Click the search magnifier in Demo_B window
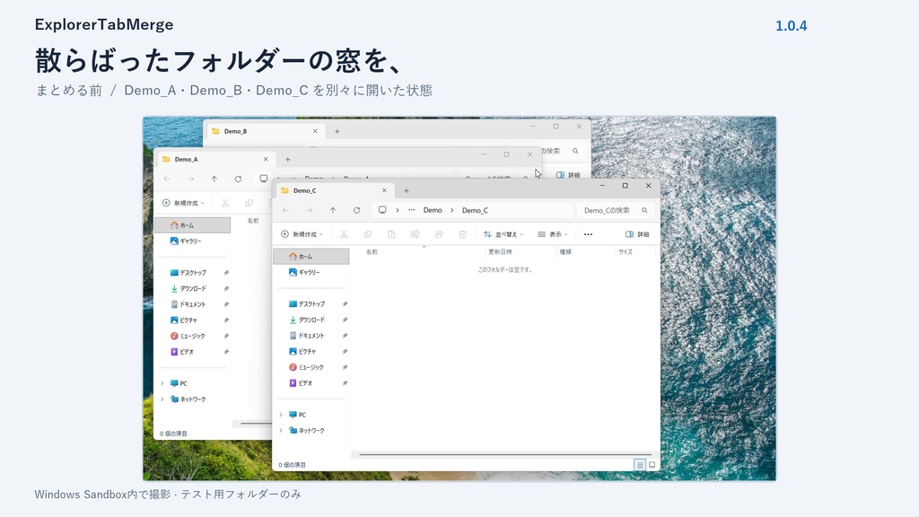The height and width of the screenshot is (517, 919). (575, 151)
